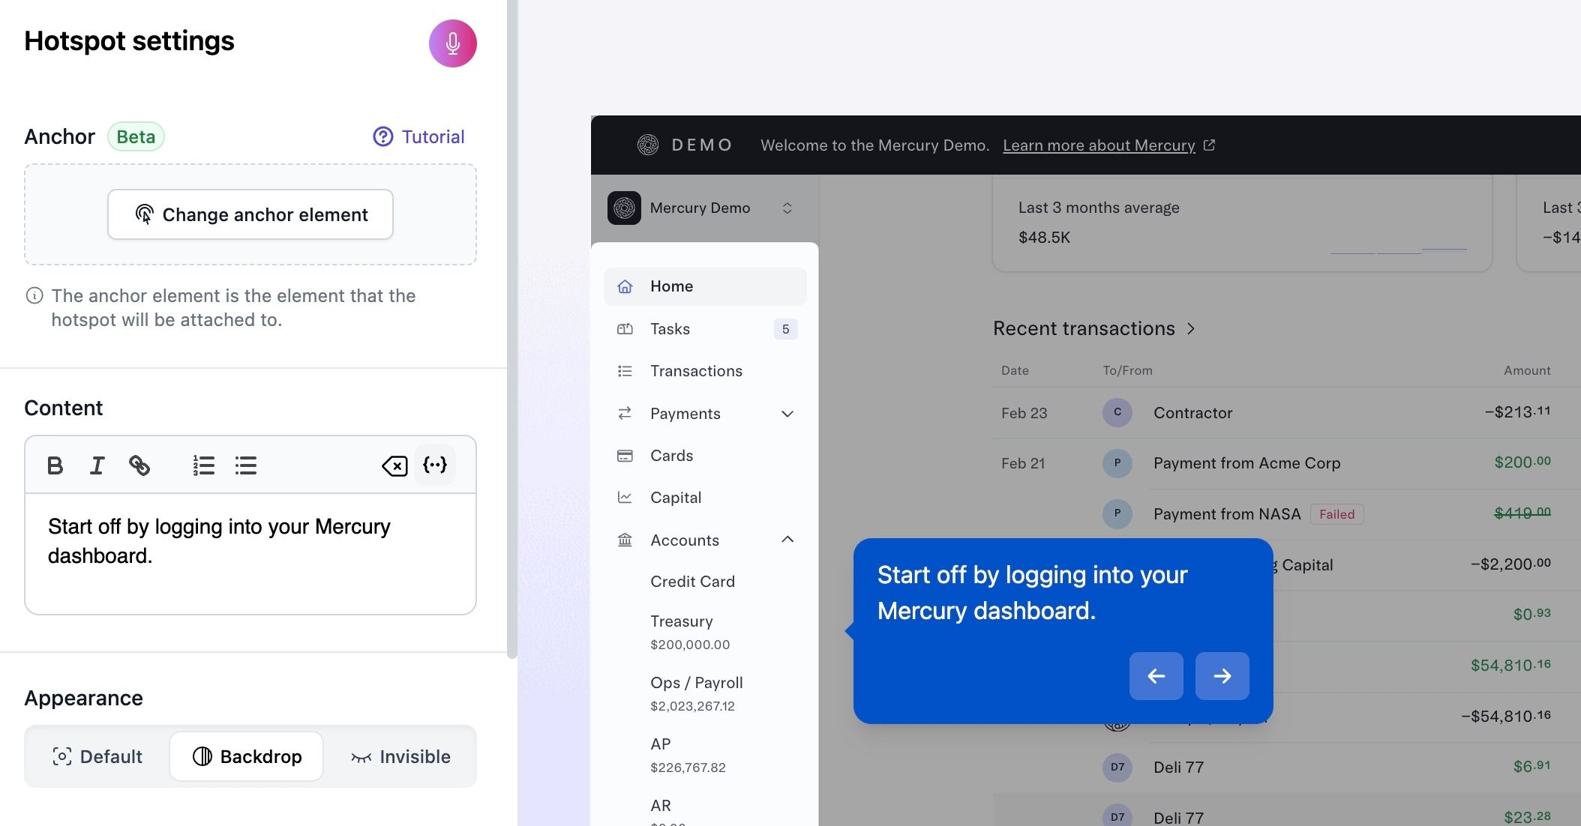
Task: Click the Acme Corp P avatar
Action: click(1117, 463)
